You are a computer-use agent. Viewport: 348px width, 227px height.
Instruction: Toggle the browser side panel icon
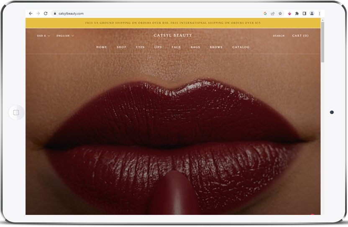click(x=304, y=13)
